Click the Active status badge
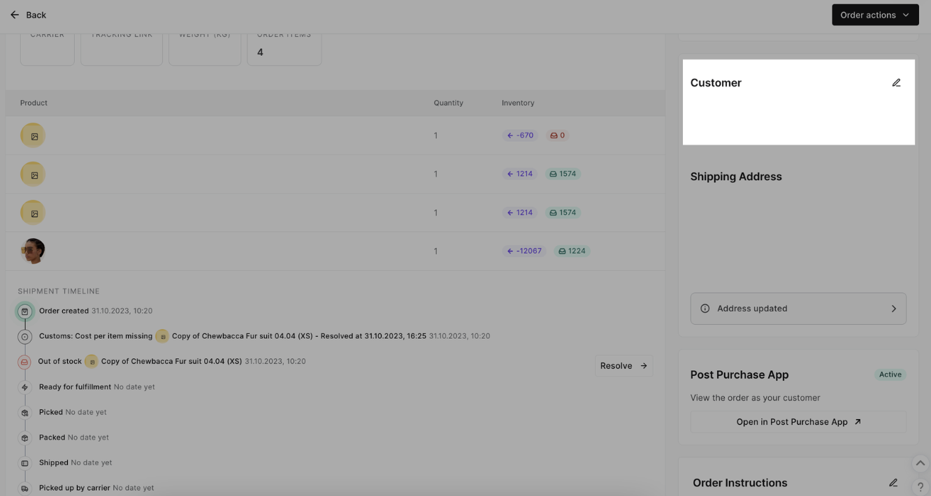The width and height of the screenshot is (931, 496). coord(890,374)
